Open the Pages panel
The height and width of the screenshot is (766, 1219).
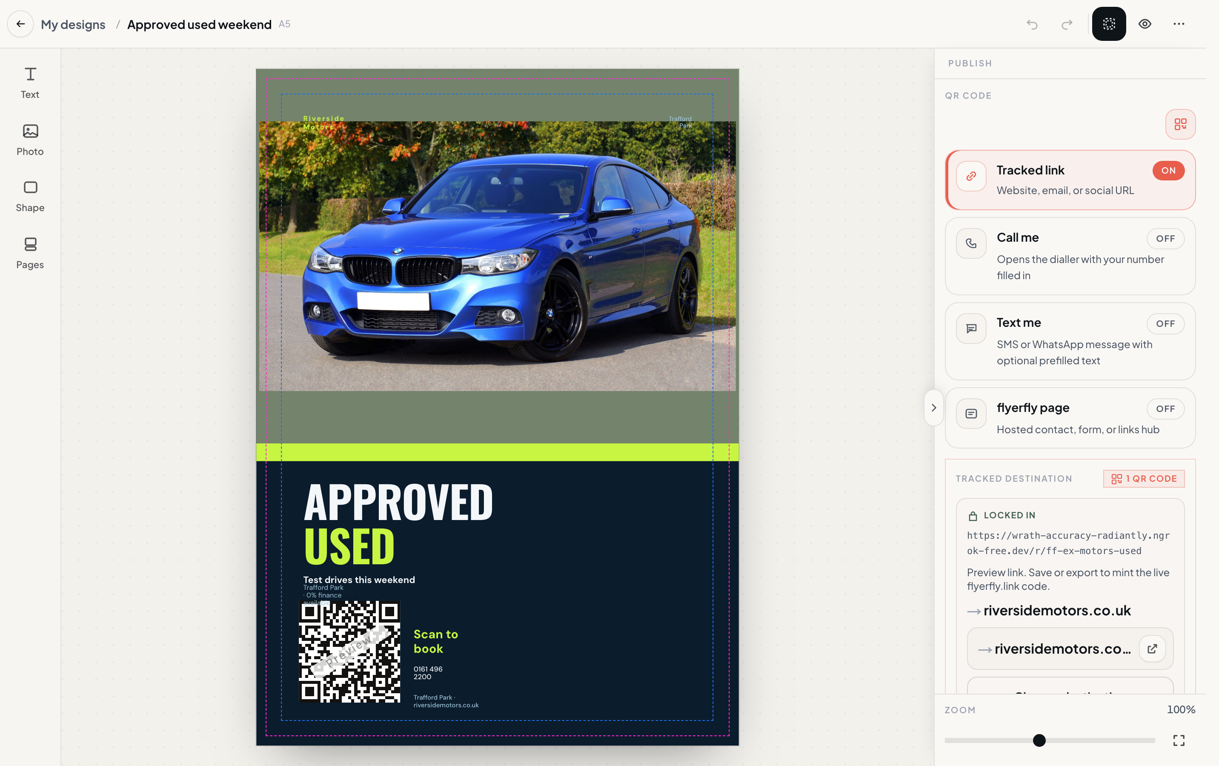tap(30, 254)
